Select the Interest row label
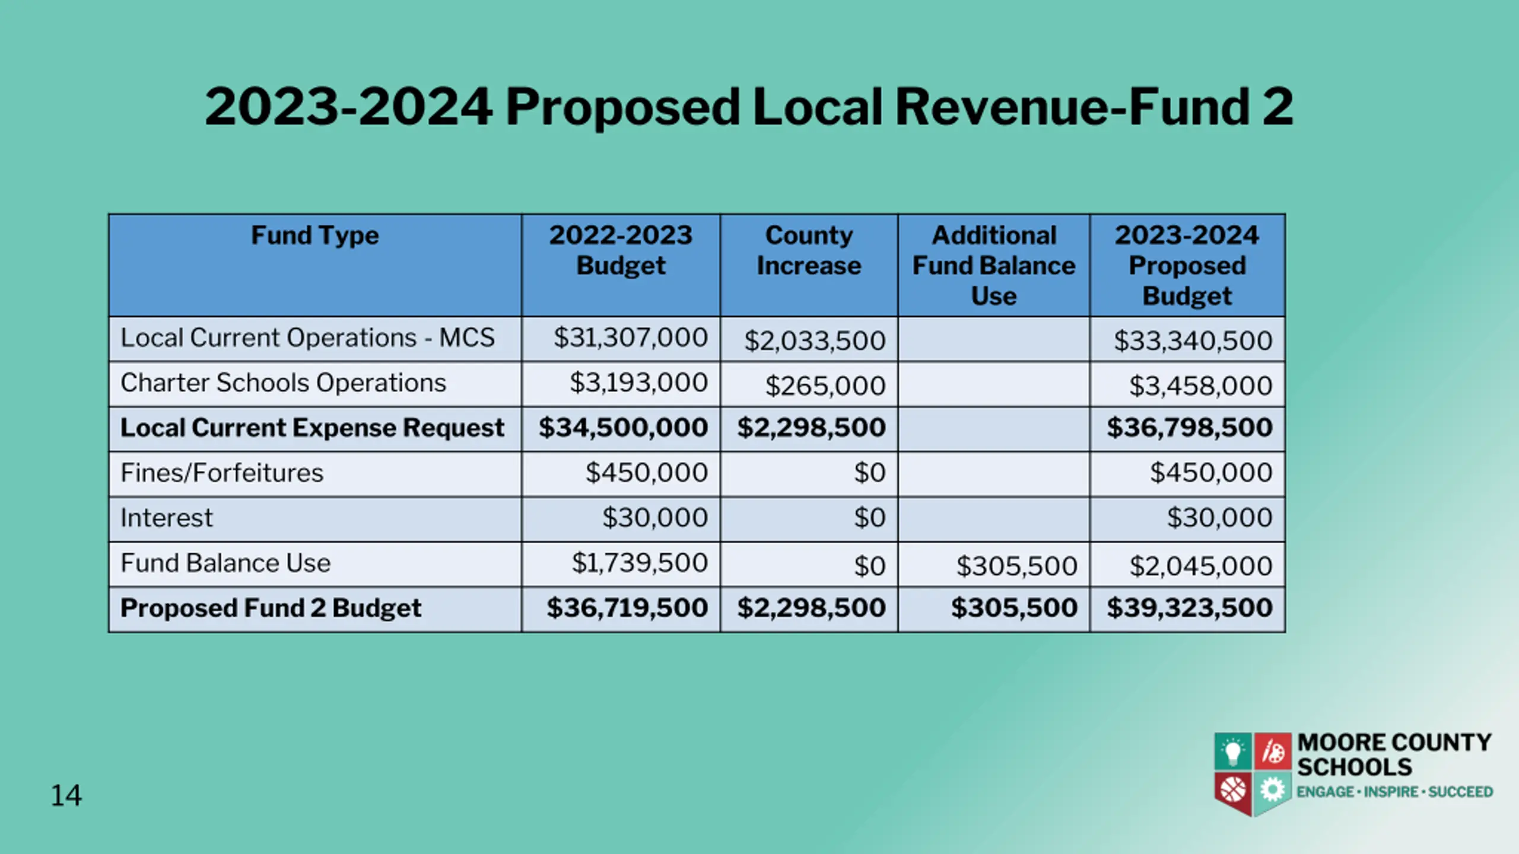1519x854 pixels. [x=166, y=518]
